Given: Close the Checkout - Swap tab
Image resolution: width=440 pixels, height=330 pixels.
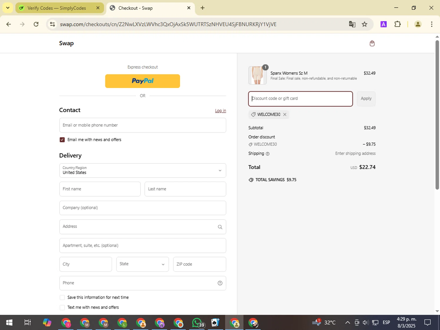Looking at the screenshot, I should [x=189, y=8].
